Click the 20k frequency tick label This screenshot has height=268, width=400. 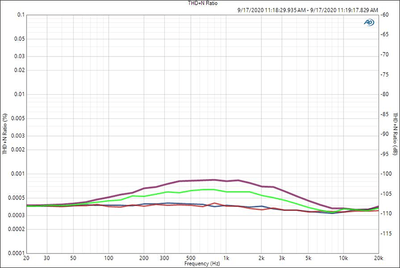click(x=379, y=259)
